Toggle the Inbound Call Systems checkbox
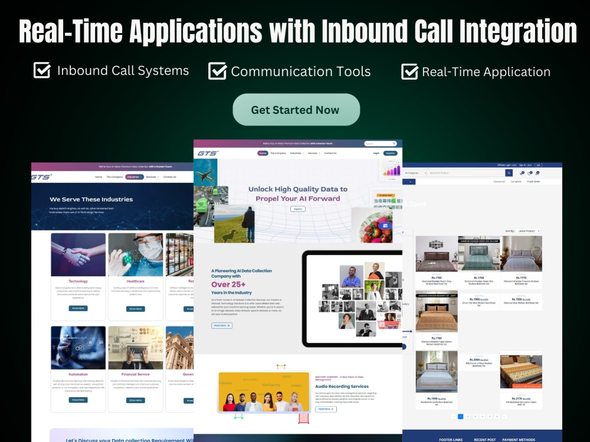590x442 pixels. pos(42,70)
